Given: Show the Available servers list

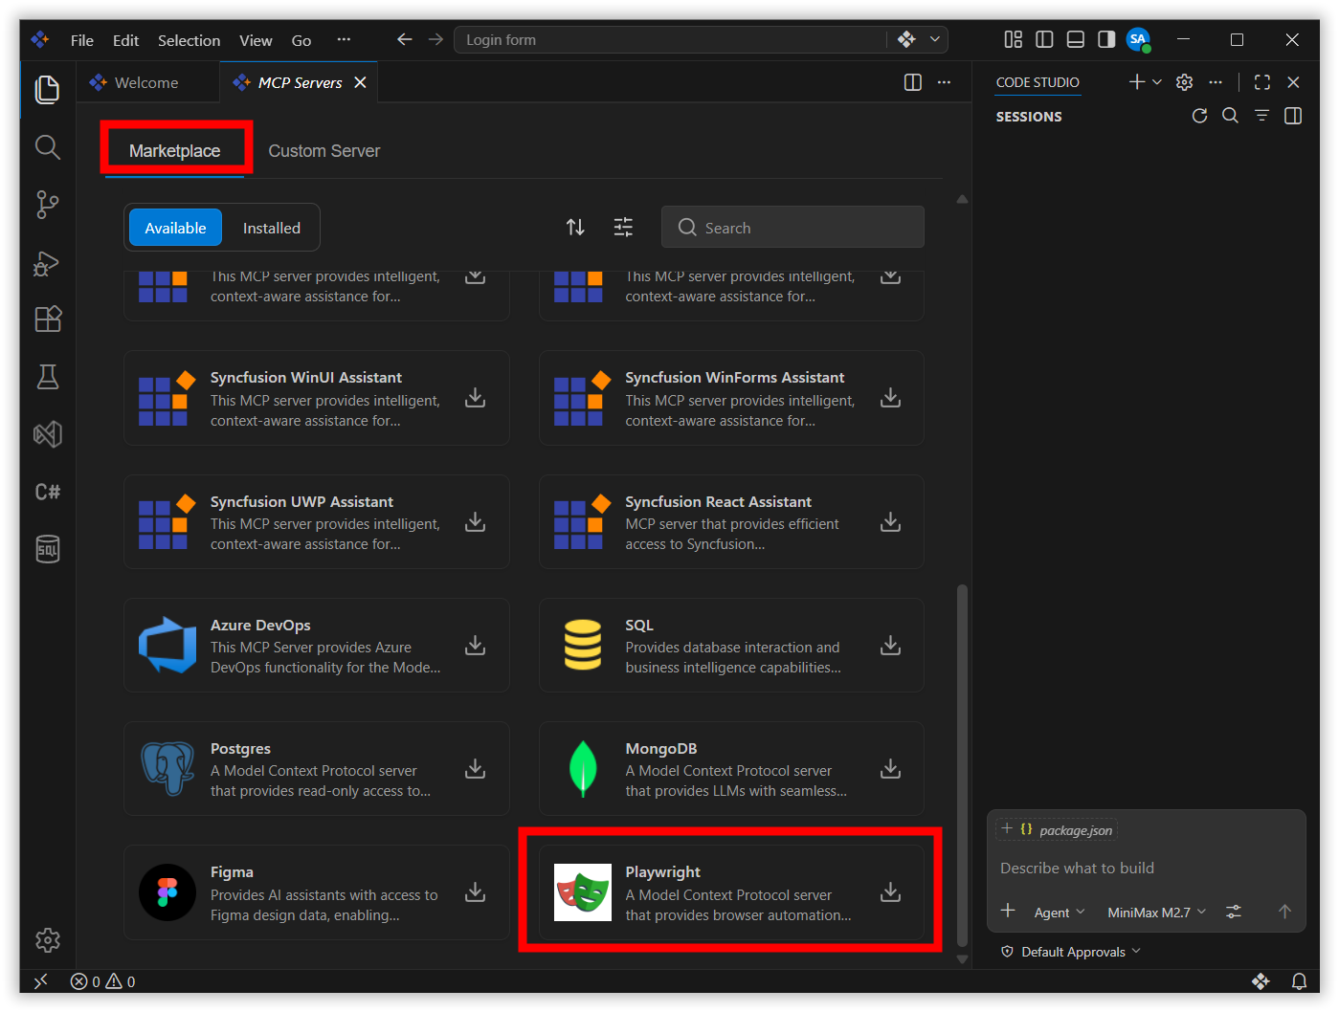Looking at the screenshot, I should pyautogui.click(x=175, y=228).
